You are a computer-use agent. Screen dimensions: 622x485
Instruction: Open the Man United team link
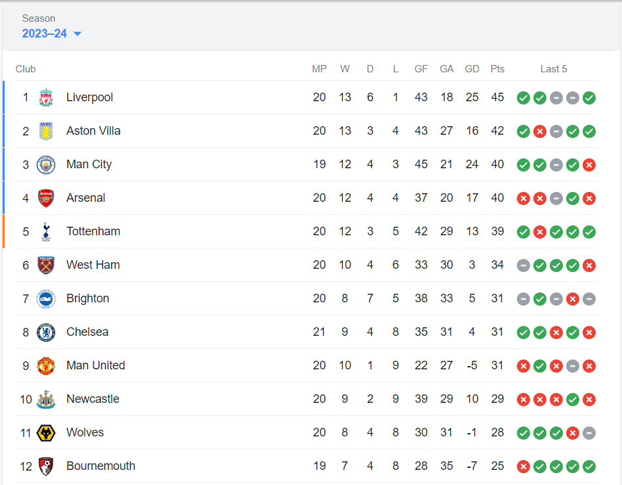click(x=95, y=365)
